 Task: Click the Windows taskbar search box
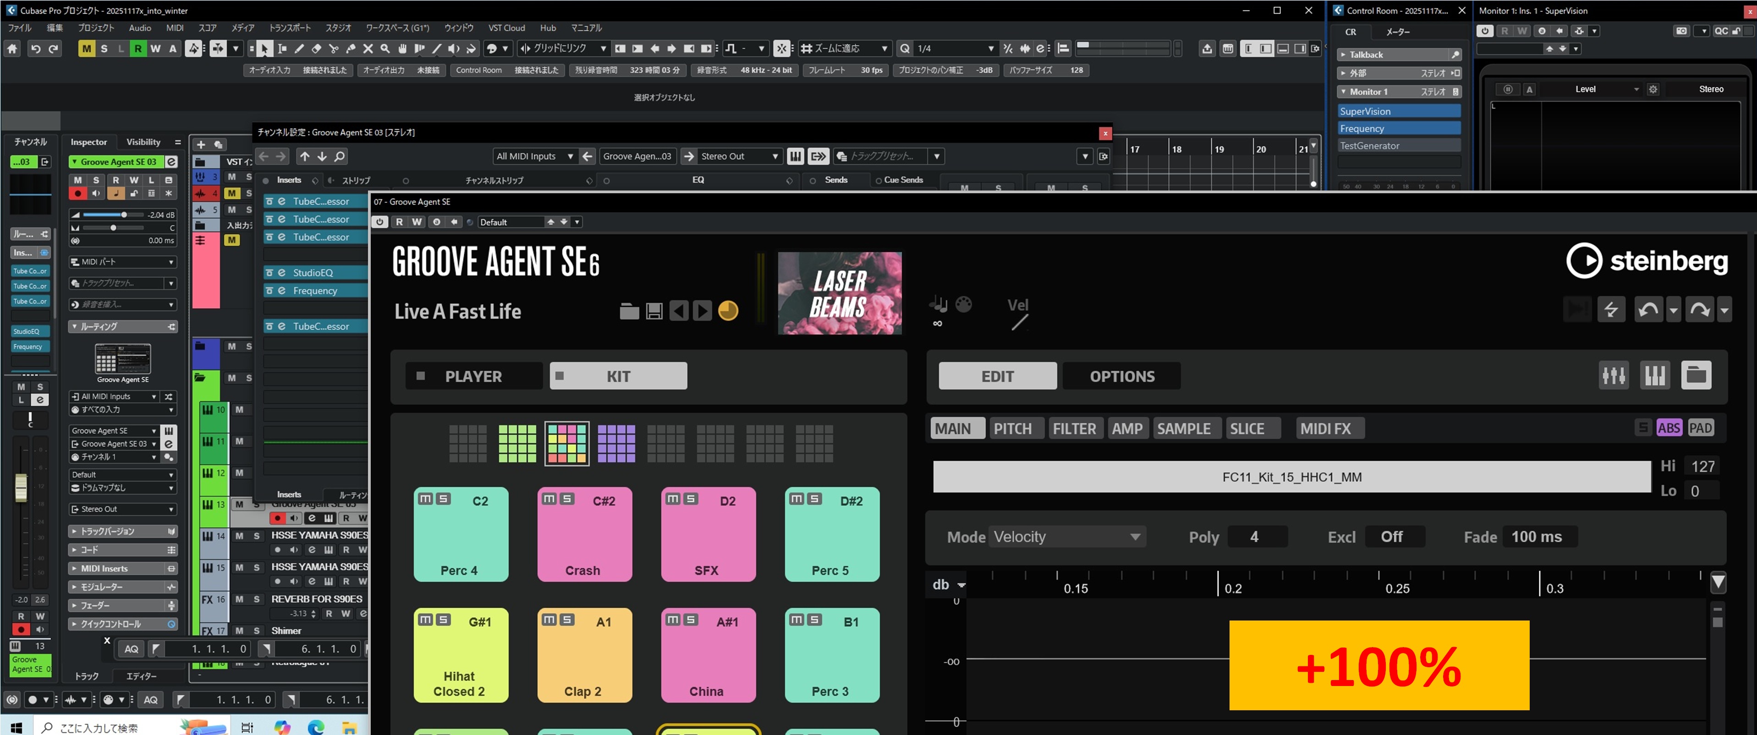(x=95, y=728)
